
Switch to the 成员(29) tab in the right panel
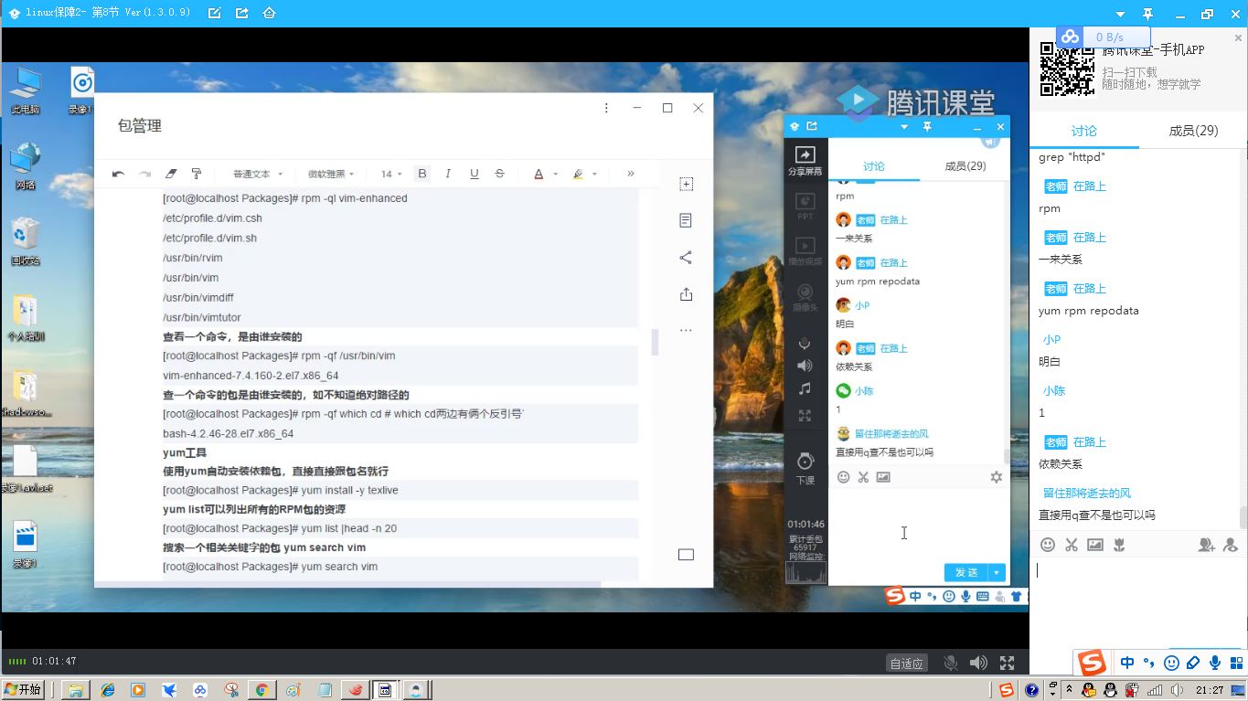pos(1194,131)
